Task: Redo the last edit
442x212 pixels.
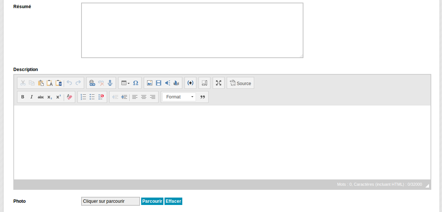Action: coord(78,83)
